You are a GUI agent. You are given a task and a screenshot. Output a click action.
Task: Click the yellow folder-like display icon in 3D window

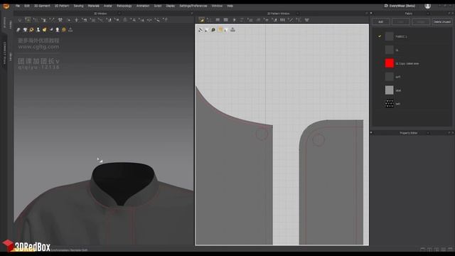point(44,30)
